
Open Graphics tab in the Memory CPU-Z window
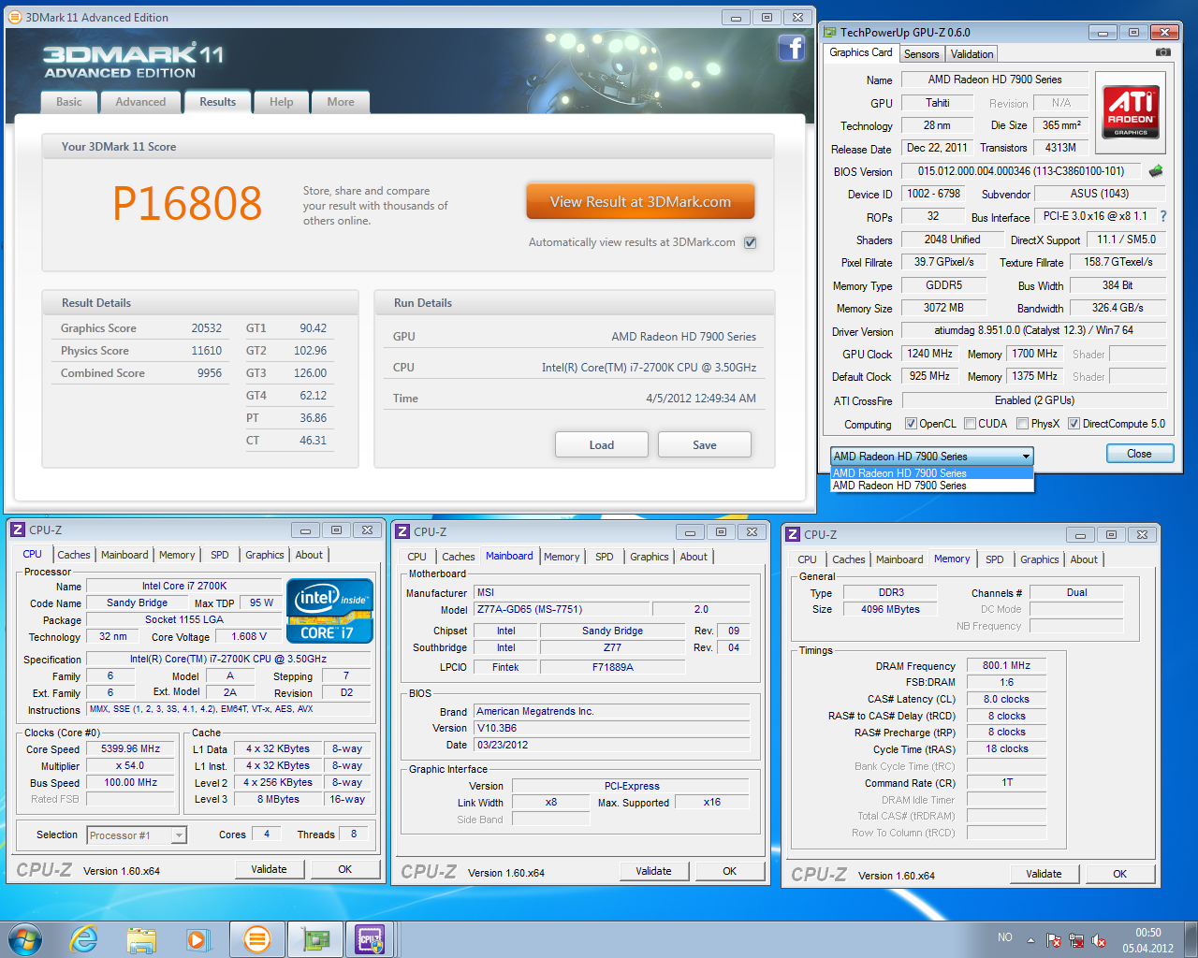[x=1039, y=559]
